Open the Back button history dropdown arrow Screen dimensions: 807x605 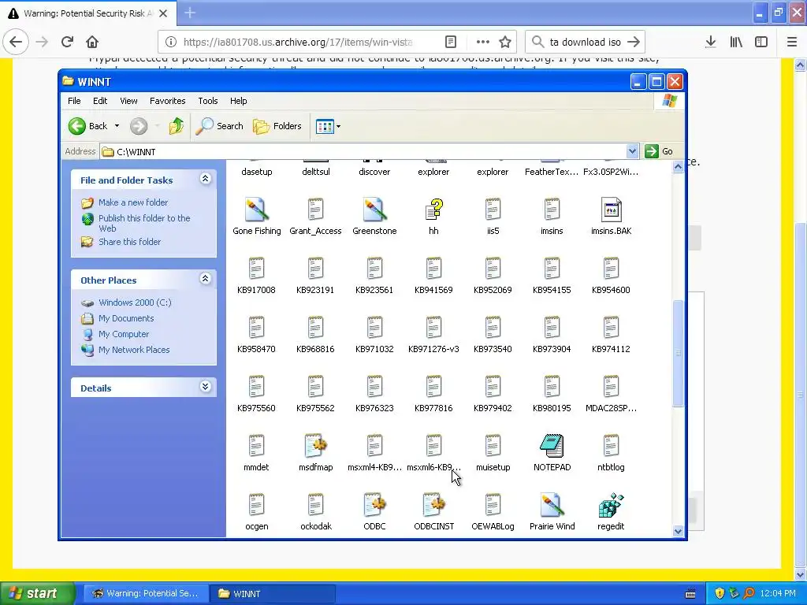(117, 126)
